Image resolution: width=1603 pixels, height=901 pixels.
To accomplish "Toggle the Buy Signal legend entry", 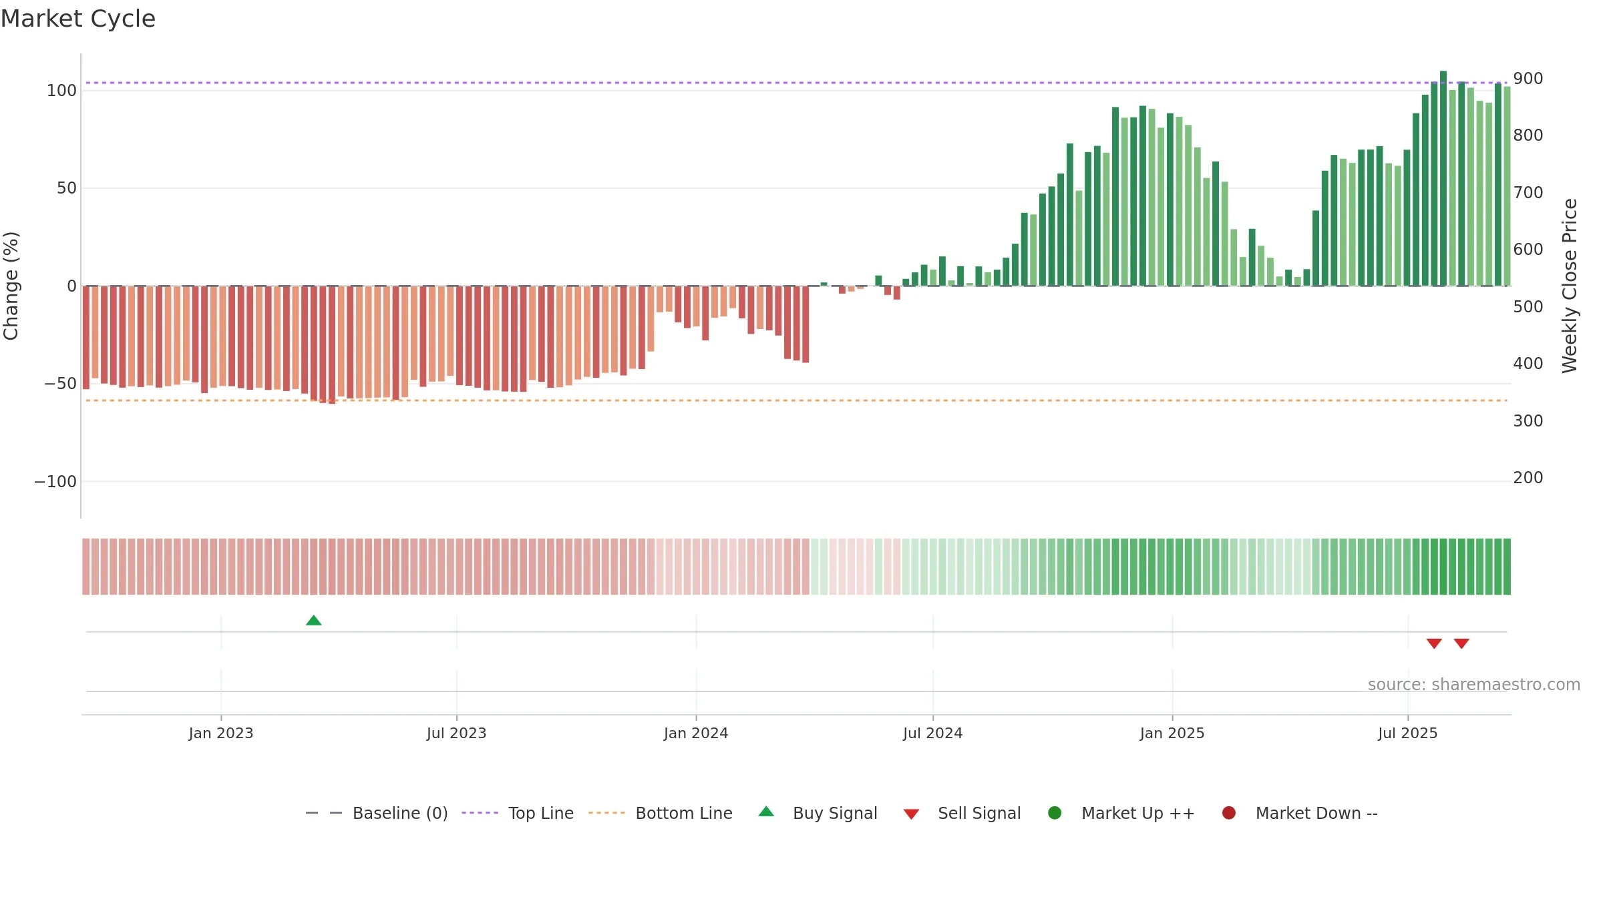I will pyautogui.click(x=818, y=813).
